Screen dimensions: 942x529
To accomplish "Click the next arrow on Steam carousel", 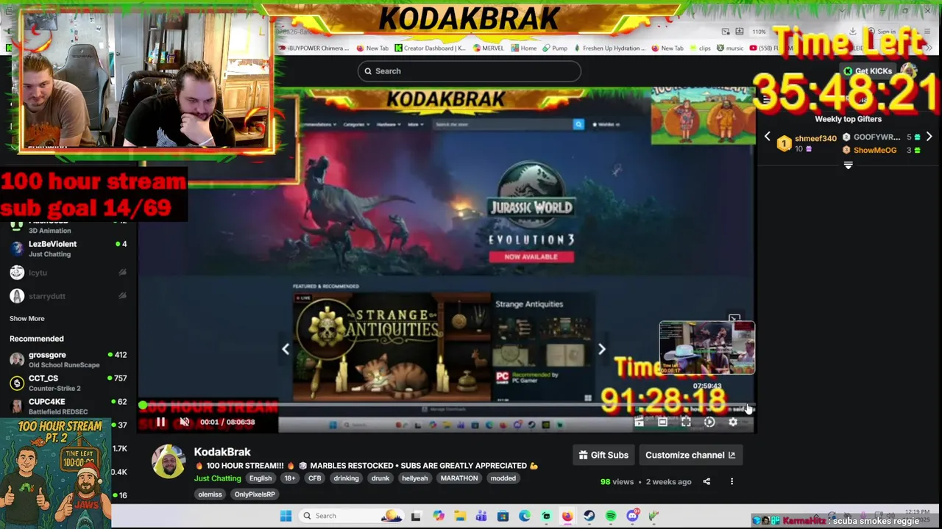I will (x=601, y=350).
